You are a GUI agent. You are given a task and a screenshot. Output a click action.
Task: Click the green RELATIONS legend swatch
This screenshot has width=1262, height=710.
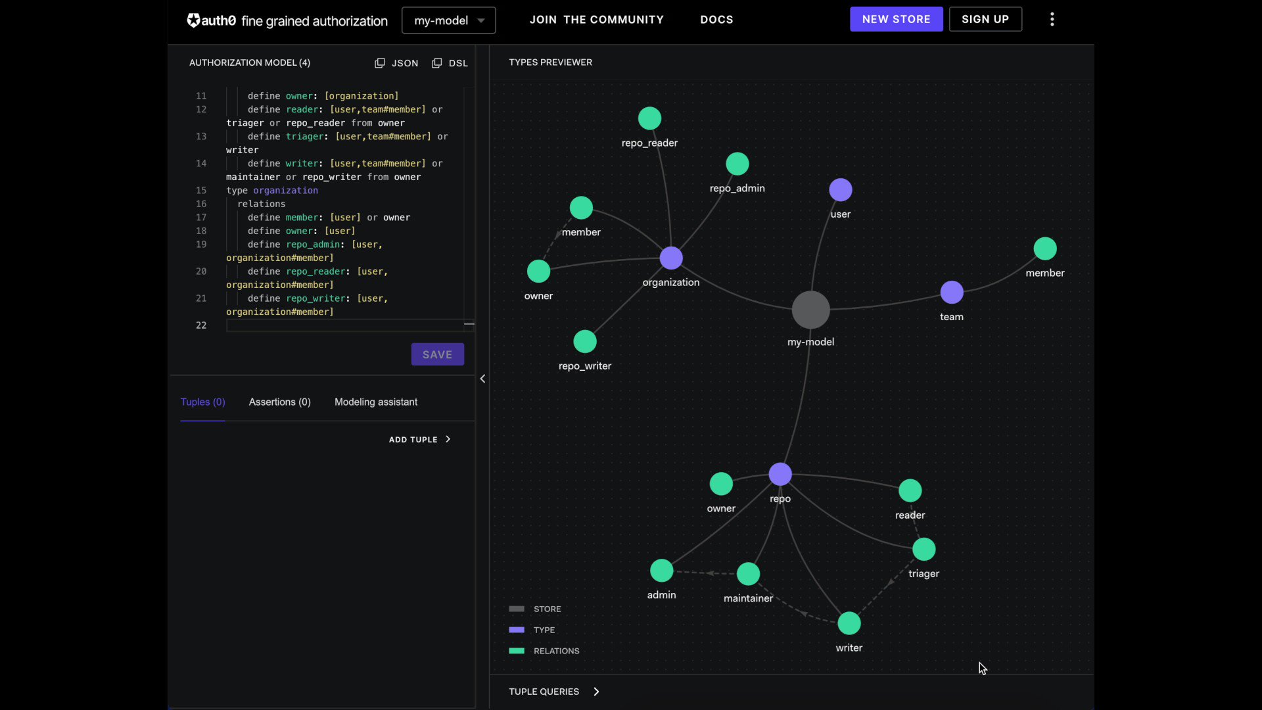click(517, 651)
